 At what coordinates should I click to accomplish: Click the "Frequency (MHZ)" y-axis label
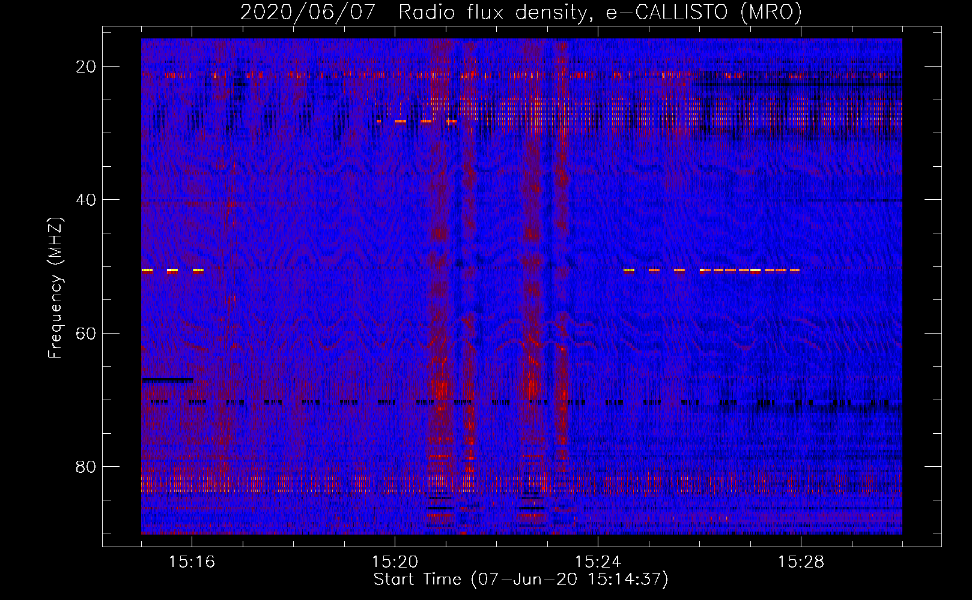(55, 288)
